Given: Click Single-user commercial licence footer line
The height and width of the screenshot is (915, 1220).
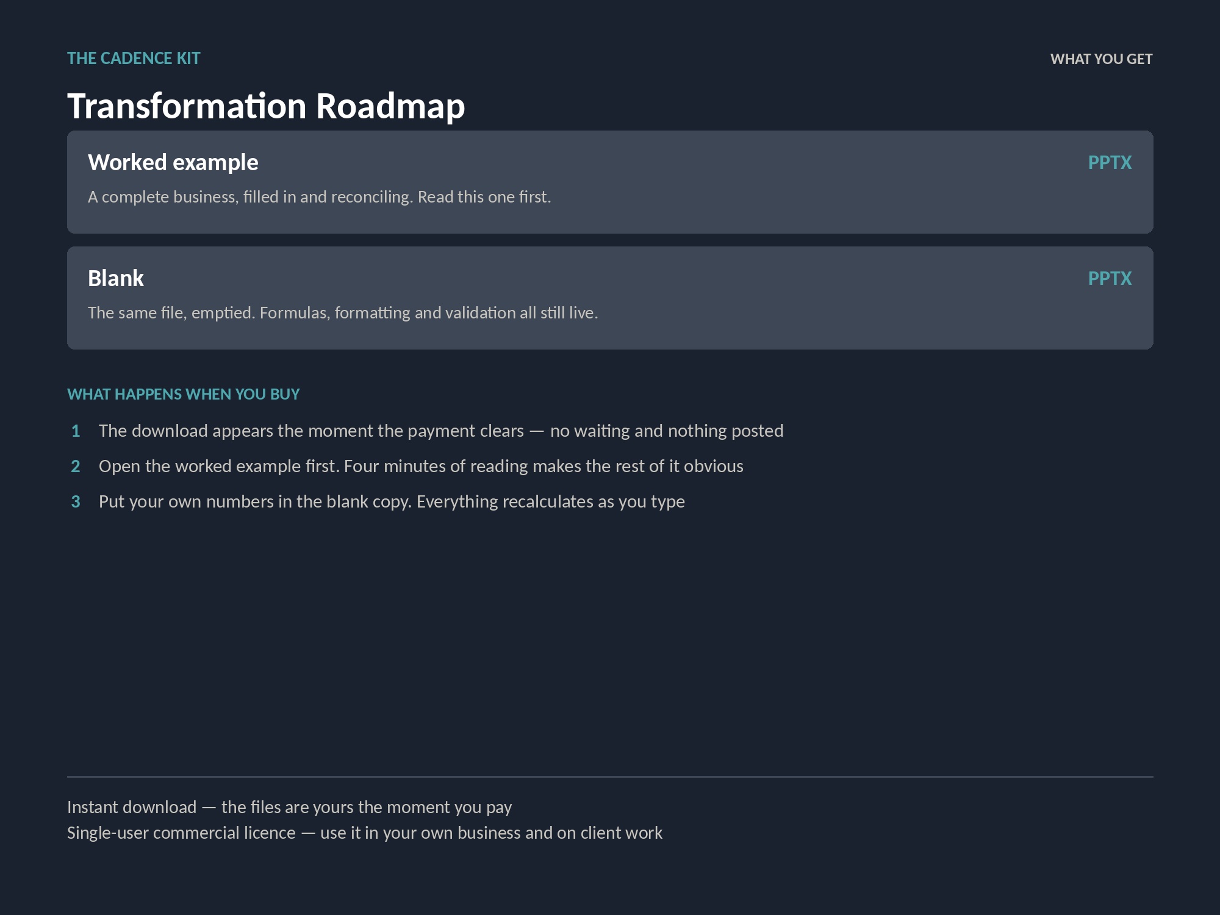Looking at the screenshot, I should pos(365,833).
